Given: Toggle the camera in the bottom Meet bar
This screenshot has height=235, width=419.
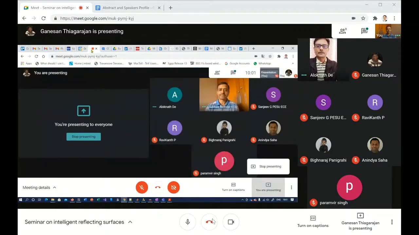Looking at the screenshot, I should tap(231, 222).
